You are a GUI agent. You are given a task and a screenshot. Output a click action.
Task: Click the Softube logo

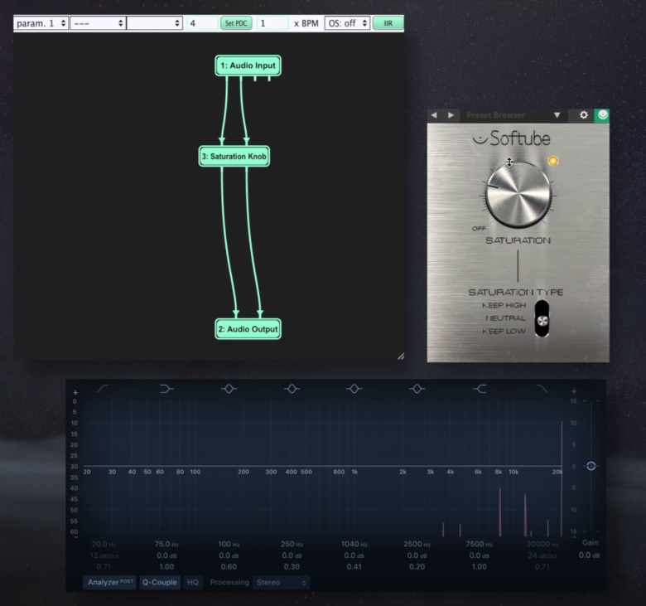coord(511,138)
